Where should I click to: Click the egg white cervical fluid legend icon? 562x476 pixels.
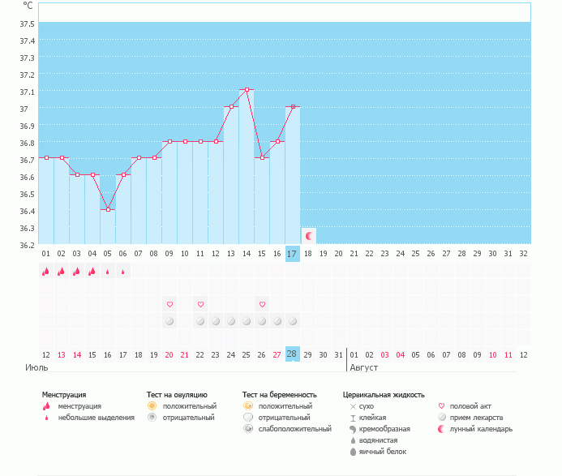[x=353, y=451]
